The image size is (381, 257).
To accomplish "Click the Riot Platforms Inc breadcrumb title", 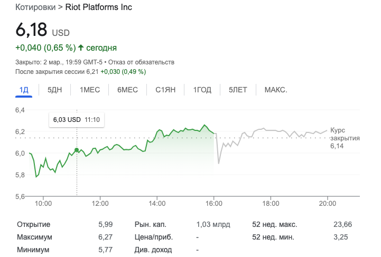I will coord(98,7).
